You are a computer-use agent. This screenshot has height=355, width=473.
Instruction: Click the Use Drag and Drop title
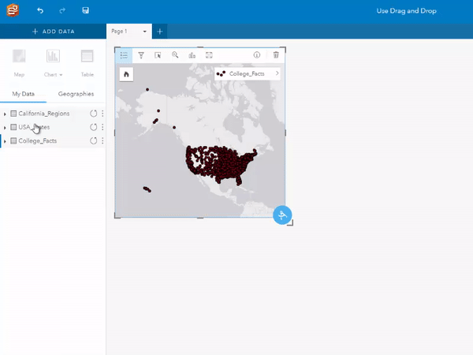[x=406, y=11]
